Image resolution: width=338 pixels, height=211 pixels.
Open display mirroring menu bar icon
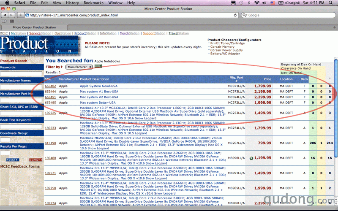point(233,3)
